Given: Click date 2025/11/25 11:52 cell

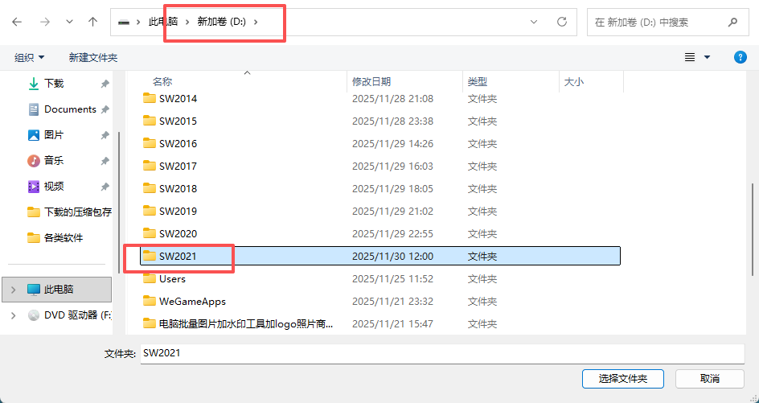Looking at the screenshot, I should [392, 279].
